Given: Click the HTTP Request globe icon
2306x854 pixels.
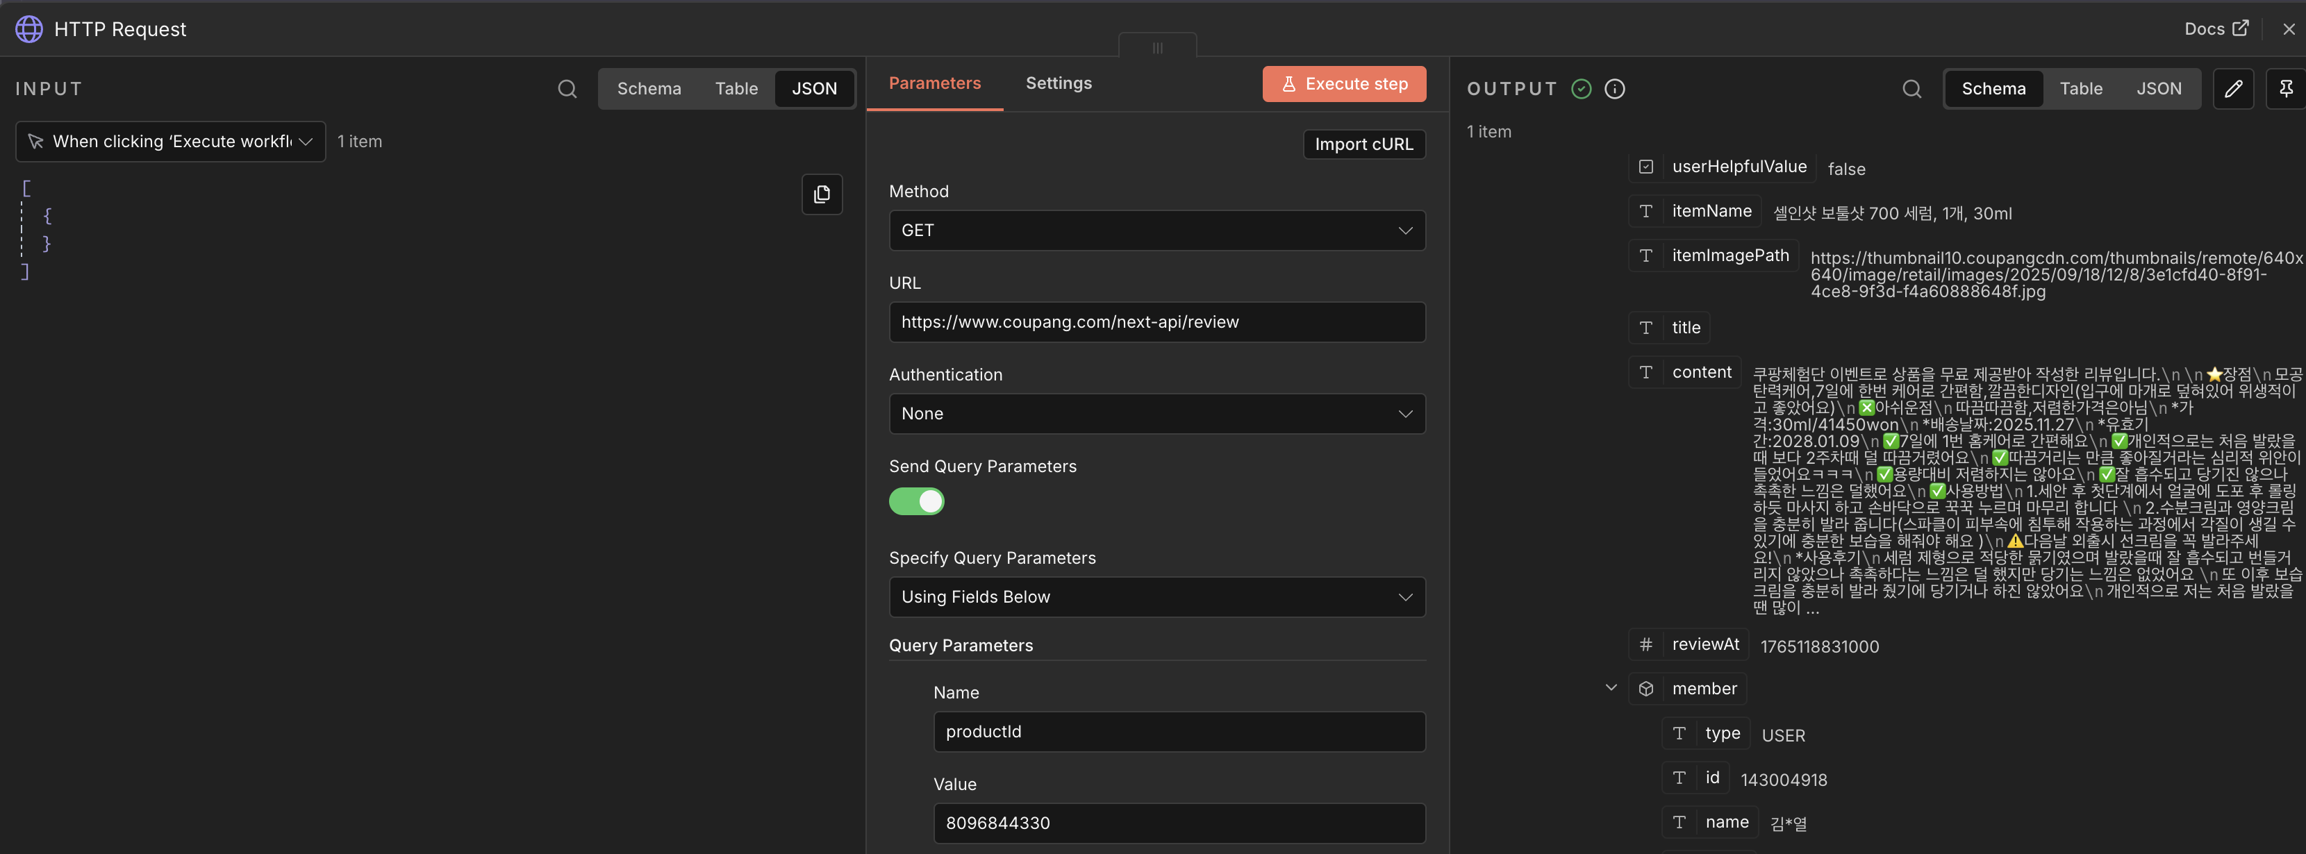Looking at the screenshot, I should coord(28,28).
